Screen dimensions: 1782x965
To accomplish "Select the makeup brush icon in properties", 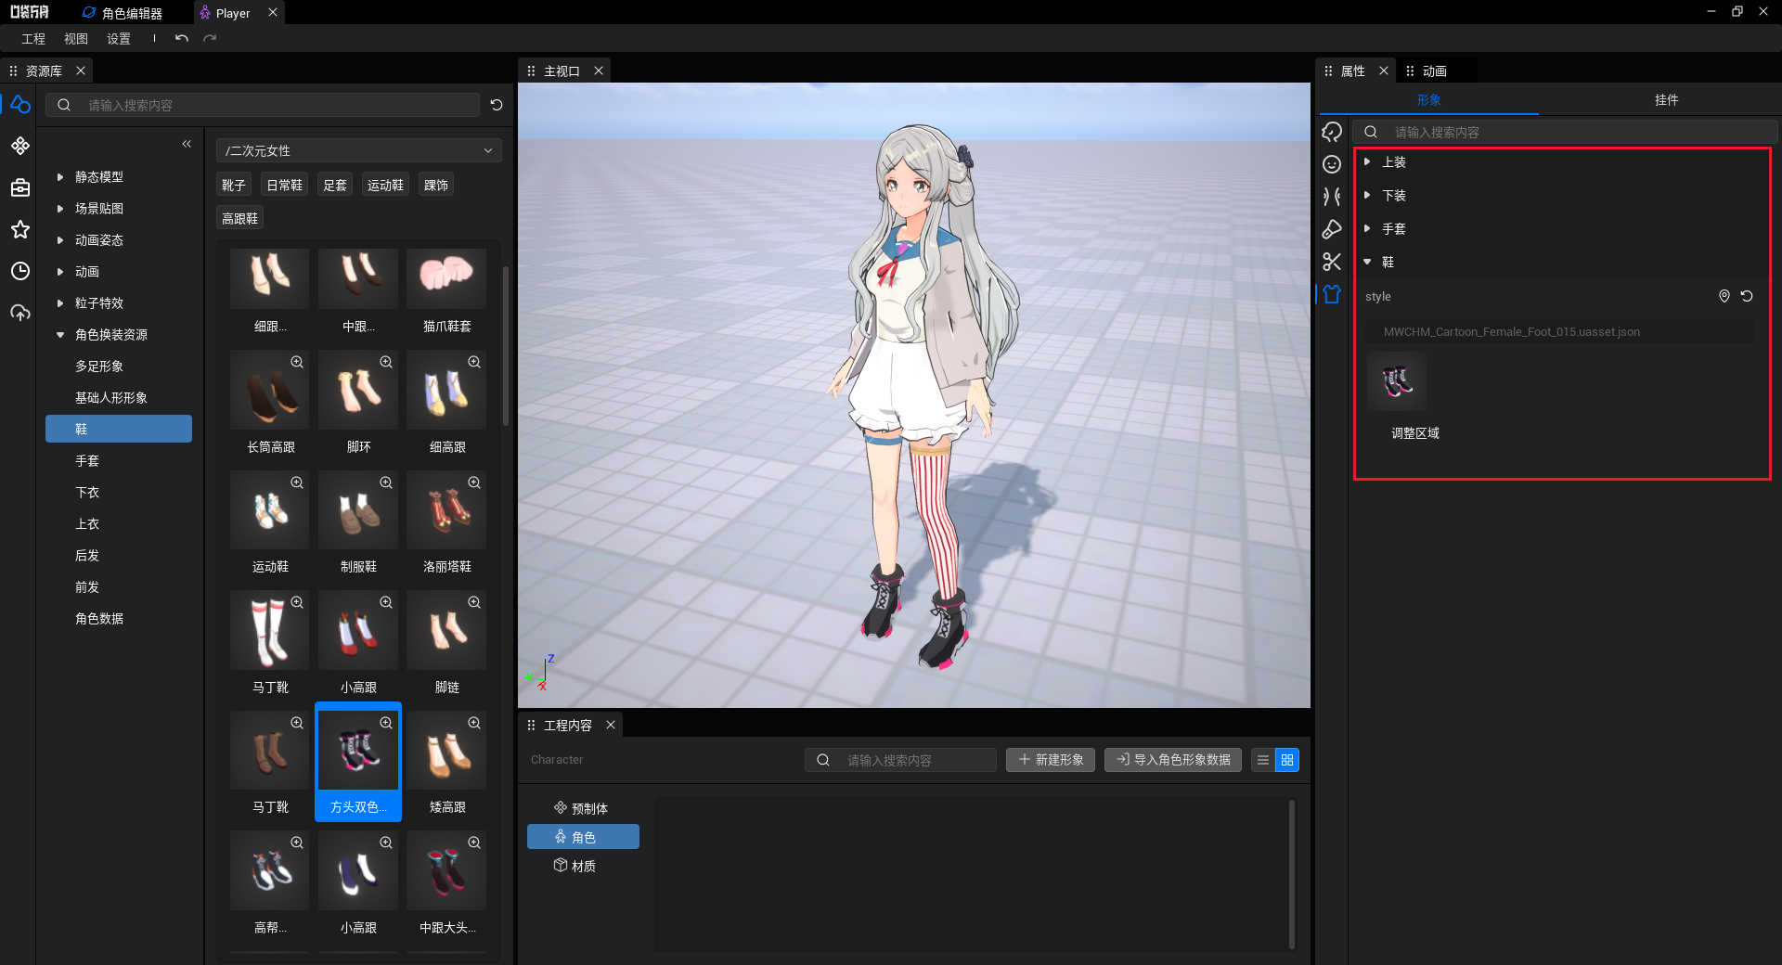I will 1332,229.
